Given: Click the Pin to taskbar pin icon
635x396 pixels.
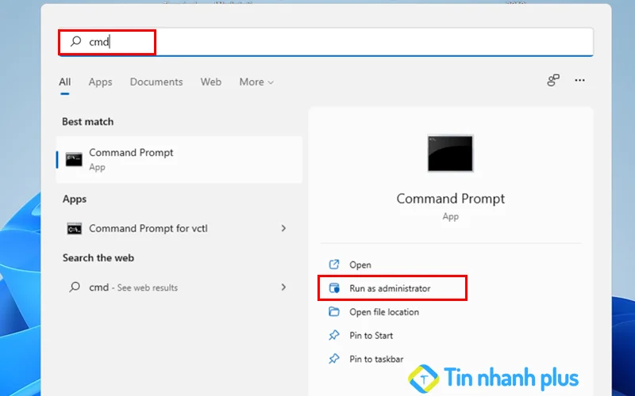Looking at the screenshot, I should click(334, 359).
